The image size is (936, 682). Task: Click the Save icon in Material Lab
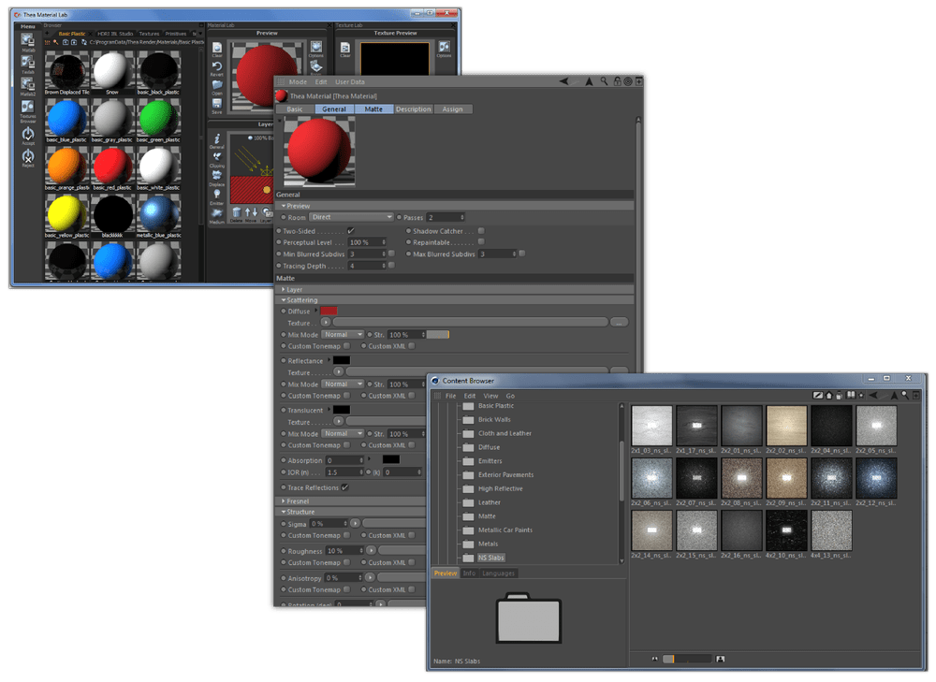pos(217,104)
